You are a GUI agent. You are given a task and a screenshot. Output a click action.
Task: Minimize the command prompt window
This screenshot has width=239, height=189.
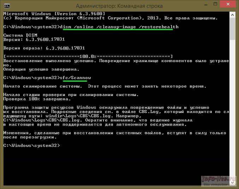pyautogui.click(x=206, y=5)
